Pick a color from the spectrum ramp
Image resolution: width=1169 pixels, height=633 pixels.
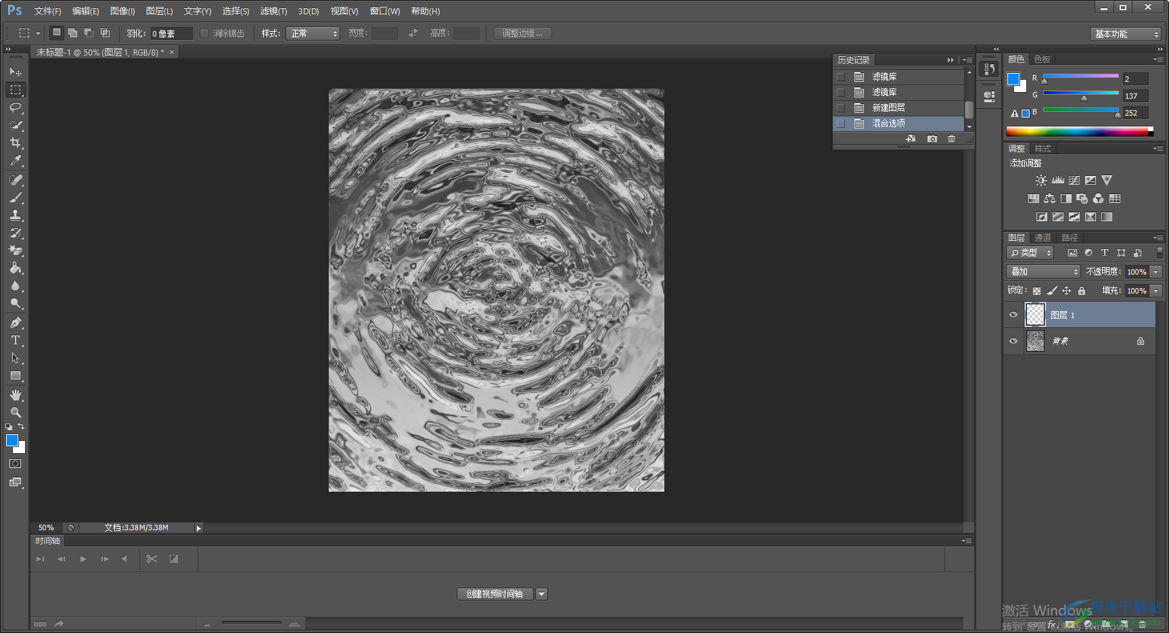pos(1079,132)
